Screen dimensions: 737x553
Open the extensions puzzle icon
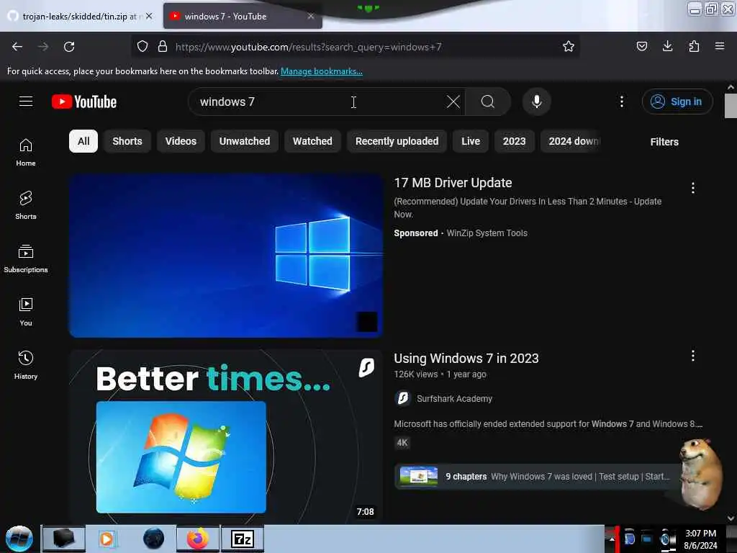tap(694, 46)
